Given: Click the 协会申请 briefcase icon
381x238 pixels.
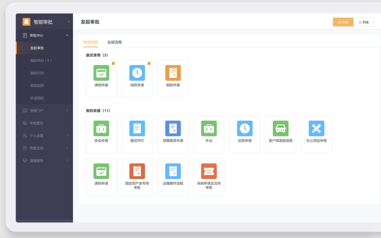Looking at the screenshot, I should click(101, 128).
